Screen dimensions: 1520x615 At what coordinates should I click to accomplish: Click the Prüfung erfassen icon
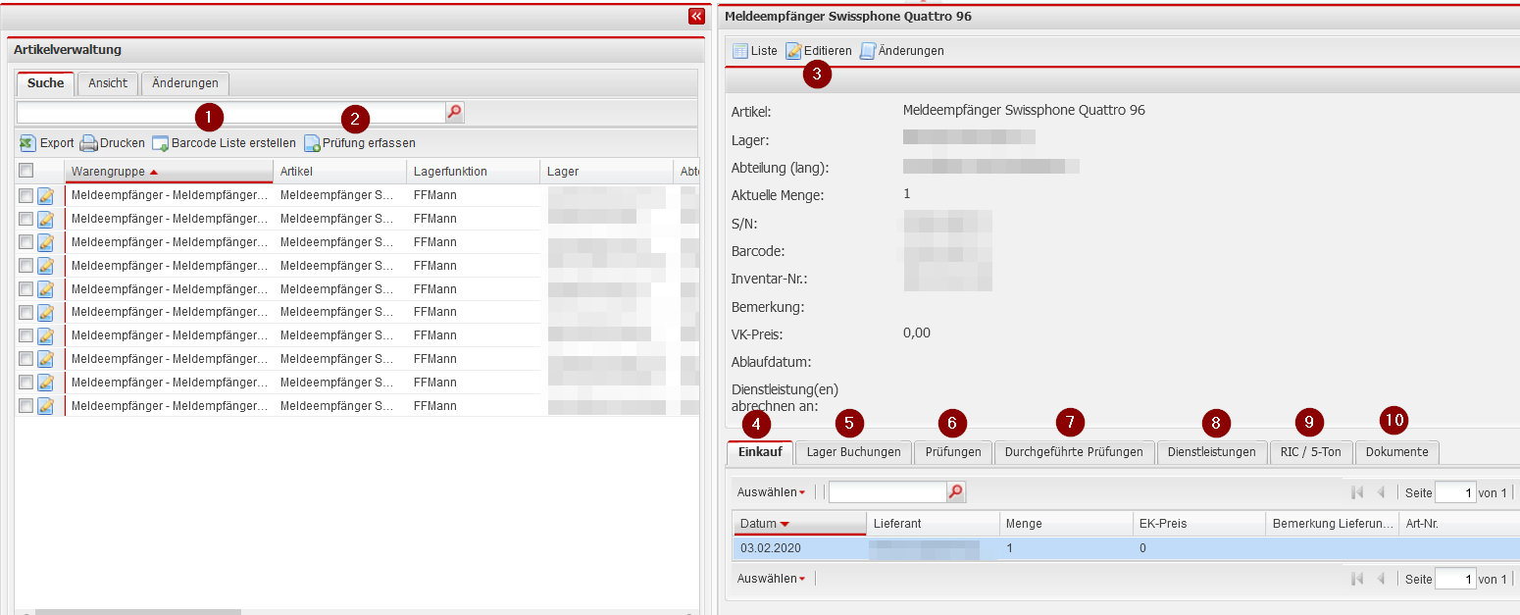click(312, 143)
